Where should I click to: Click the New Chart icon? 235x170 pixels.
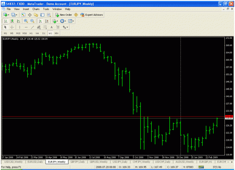point(5,15)
